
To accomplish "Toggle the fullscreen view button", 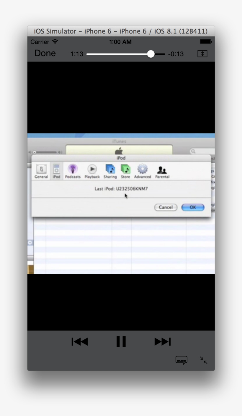I will (202, 54).
